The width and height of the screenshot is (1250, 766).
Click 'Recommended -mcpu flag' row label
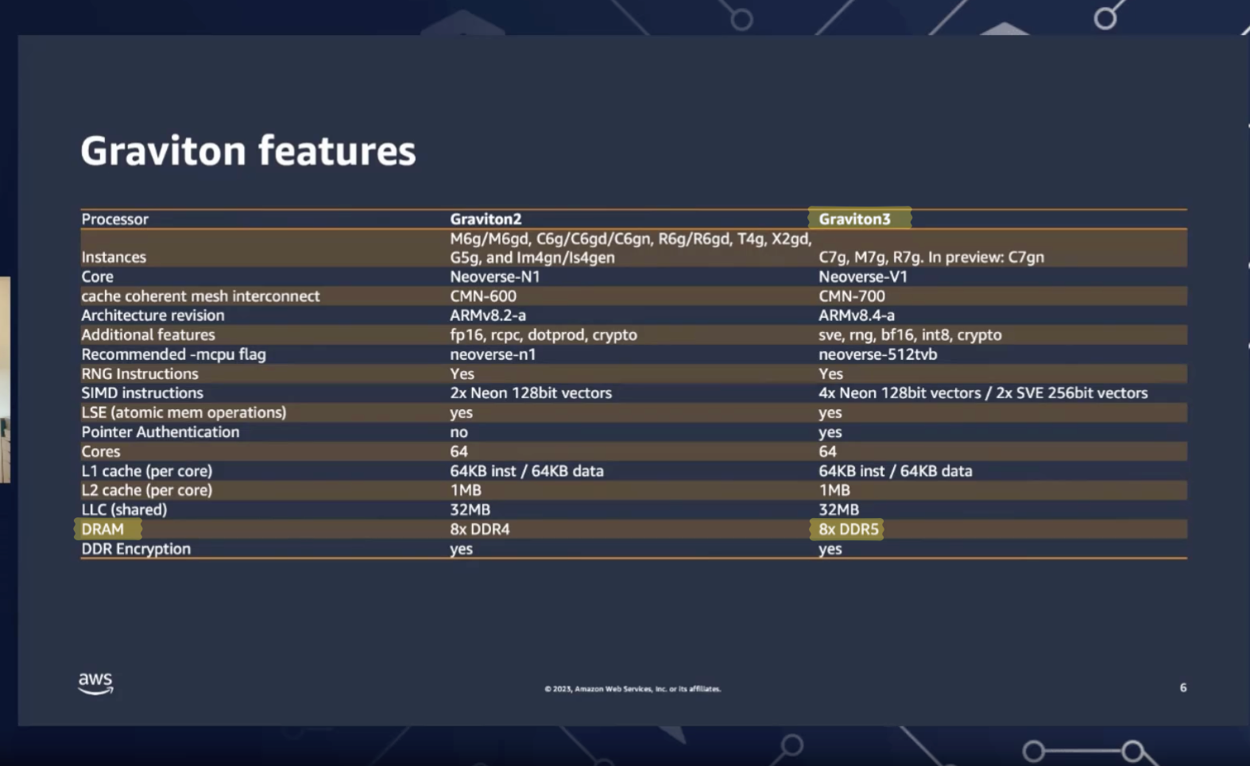click(173, 354)
